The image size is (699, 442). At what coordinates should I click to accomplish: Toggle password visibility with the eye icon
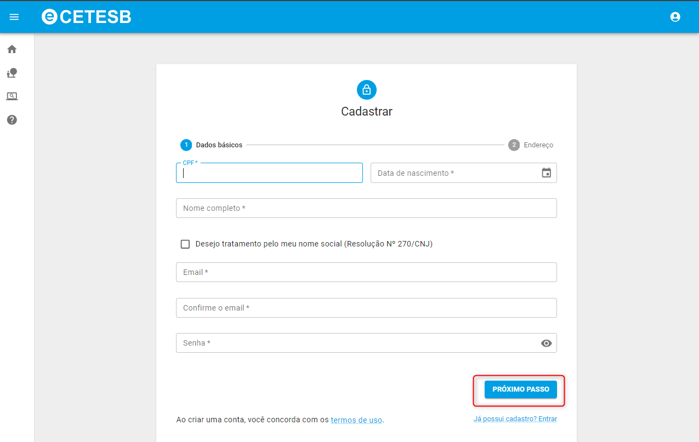coord(546,343)
